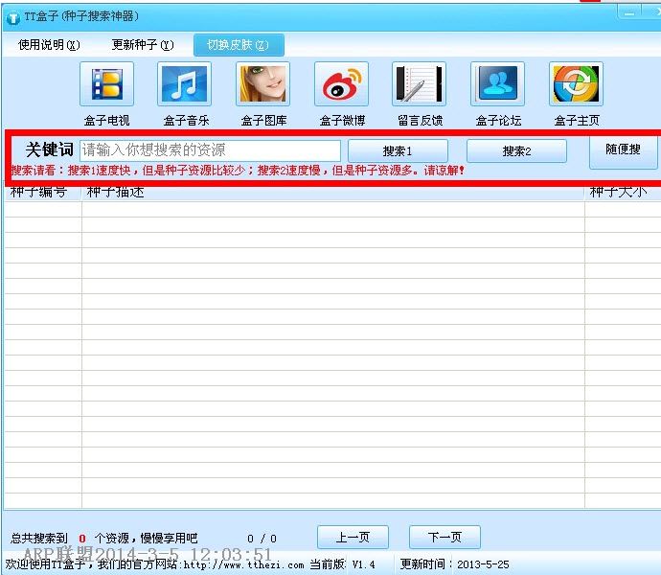
Task: Click the 当前版 V1.4 status text
Action: pos(342,564)
